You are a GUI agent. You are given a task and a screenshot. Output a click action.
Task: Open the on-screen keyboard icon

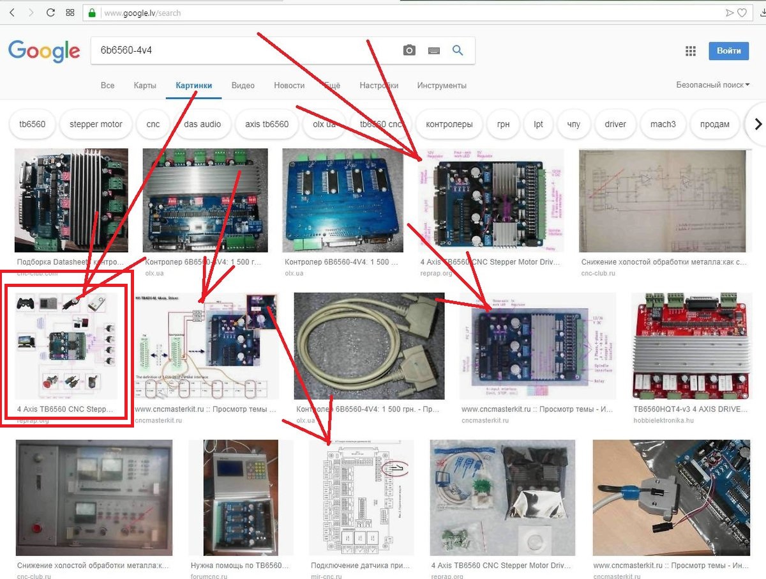coord(434,50)
